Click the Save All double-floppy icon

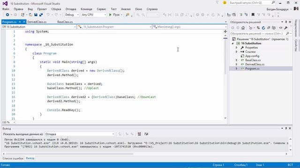[x=41, y=14]
